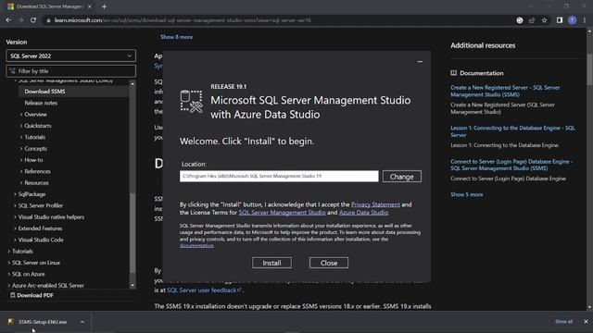The width and height of the screenshot is (593, 333).
Task: Open SQL Server Management Studio license link
Action: pos(282,213)
